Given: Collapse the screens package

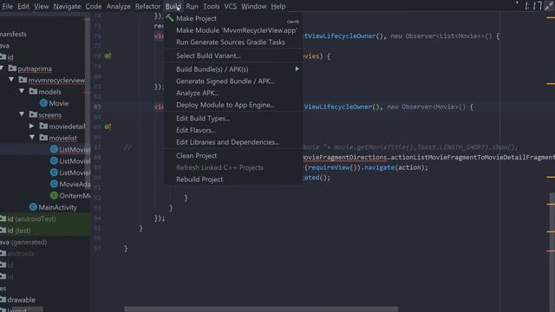Looking at the screenshot, I should point(22,114).
